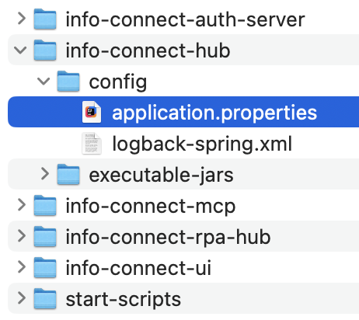Select the info-connect-ui name text
Viewport: 359px width, 320px height.
(138, 268)
